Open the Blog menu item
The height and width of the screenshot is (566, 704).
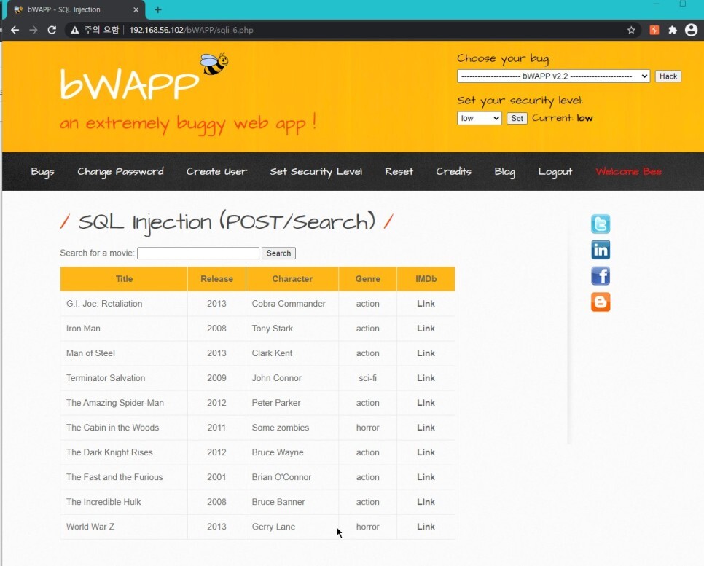pyautogui.click(x=504, y=172)
